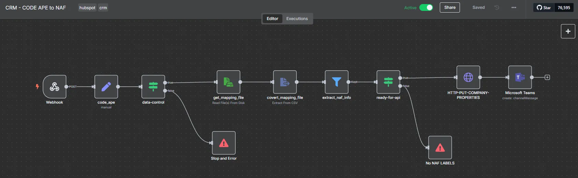Switch to the Editor tab
578x178 pixels.
click(272, 19)
